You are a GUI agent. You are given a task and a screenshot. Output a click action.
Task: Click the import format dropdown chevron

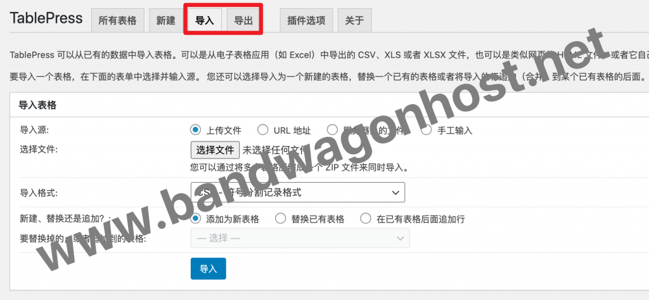coord(395,193)
